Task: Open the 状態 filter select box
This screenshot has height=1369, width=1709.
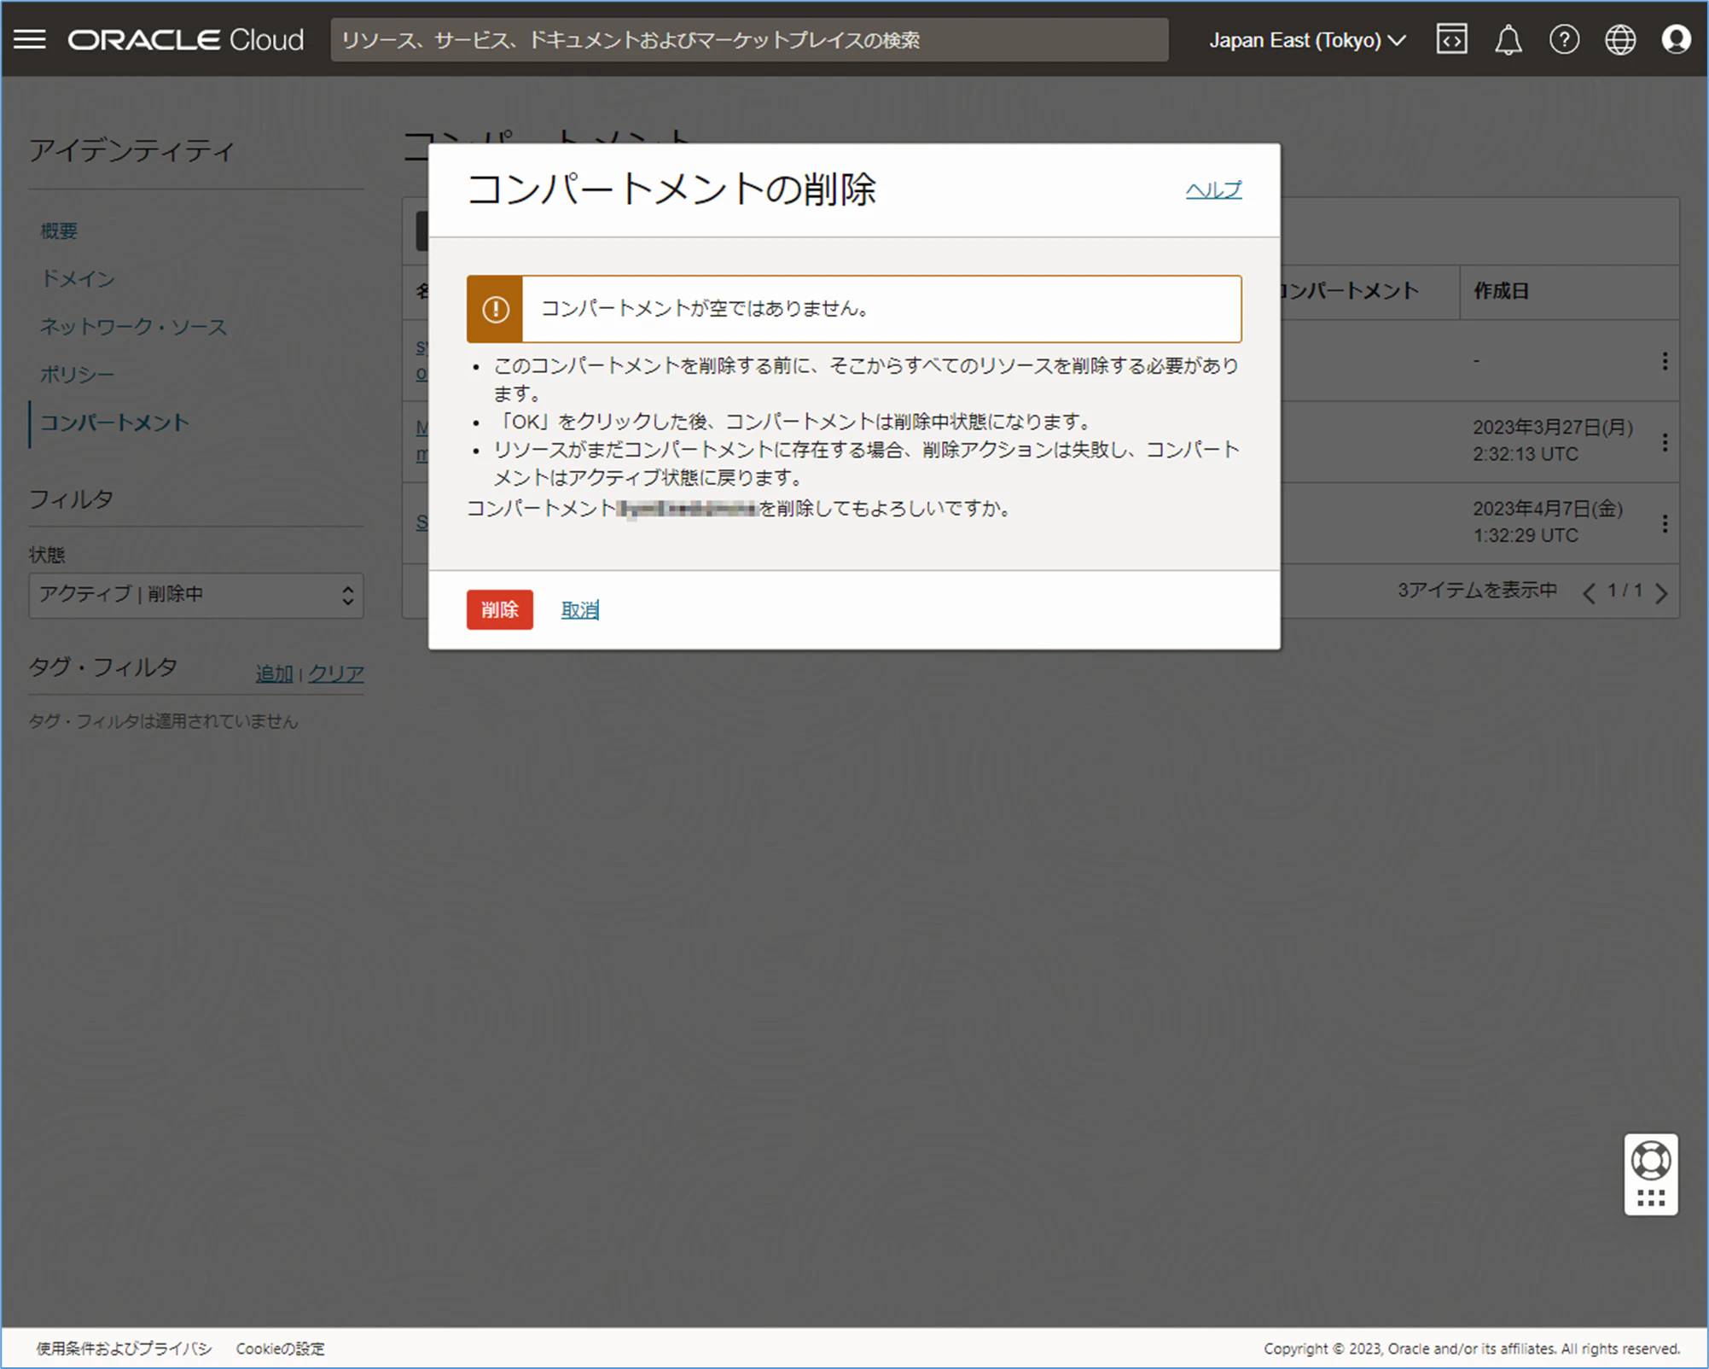Action: pos(195,595)
